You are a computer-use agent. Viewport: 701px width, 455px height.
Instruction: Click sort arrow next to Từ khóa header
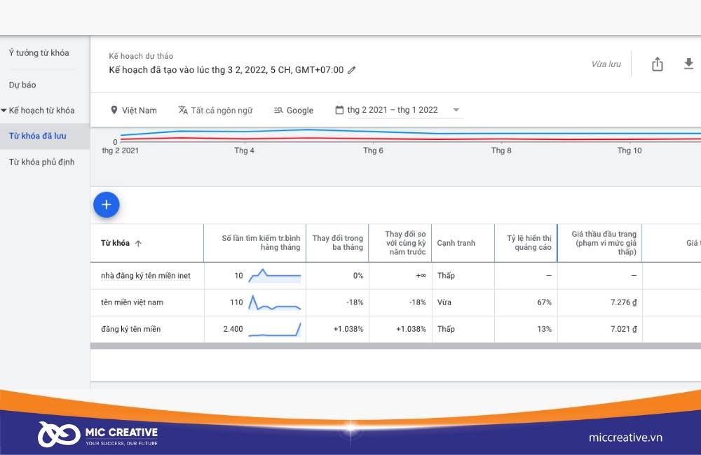click(138, 244)
